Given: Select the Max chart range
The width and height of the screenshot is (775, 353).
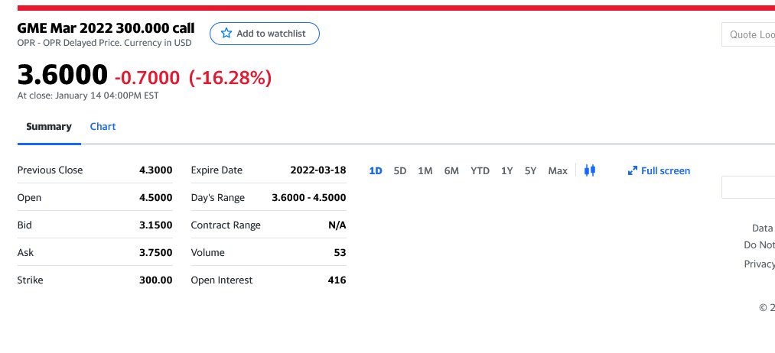Looking at the screenshot, I should [x=558, y=171].
